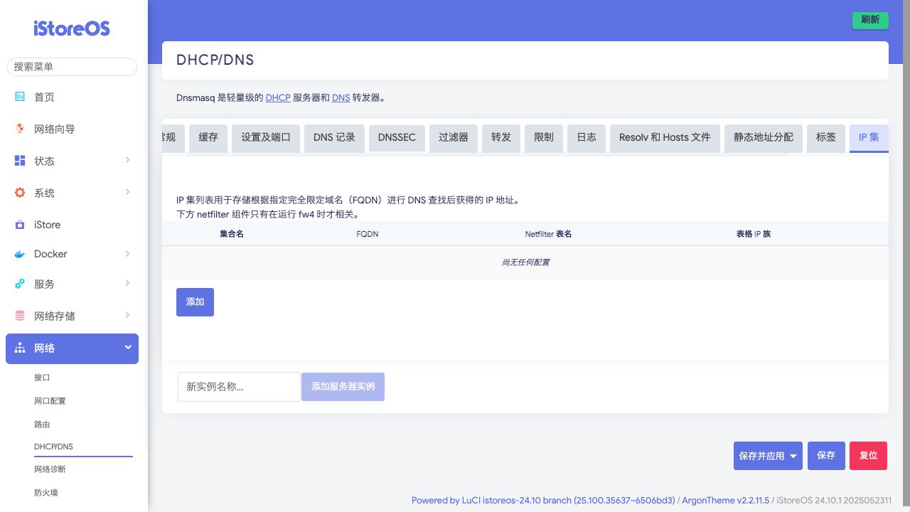
Task: Open the Save & Apply (保存并应用) dropdown arrow
Action: point(793,457)
